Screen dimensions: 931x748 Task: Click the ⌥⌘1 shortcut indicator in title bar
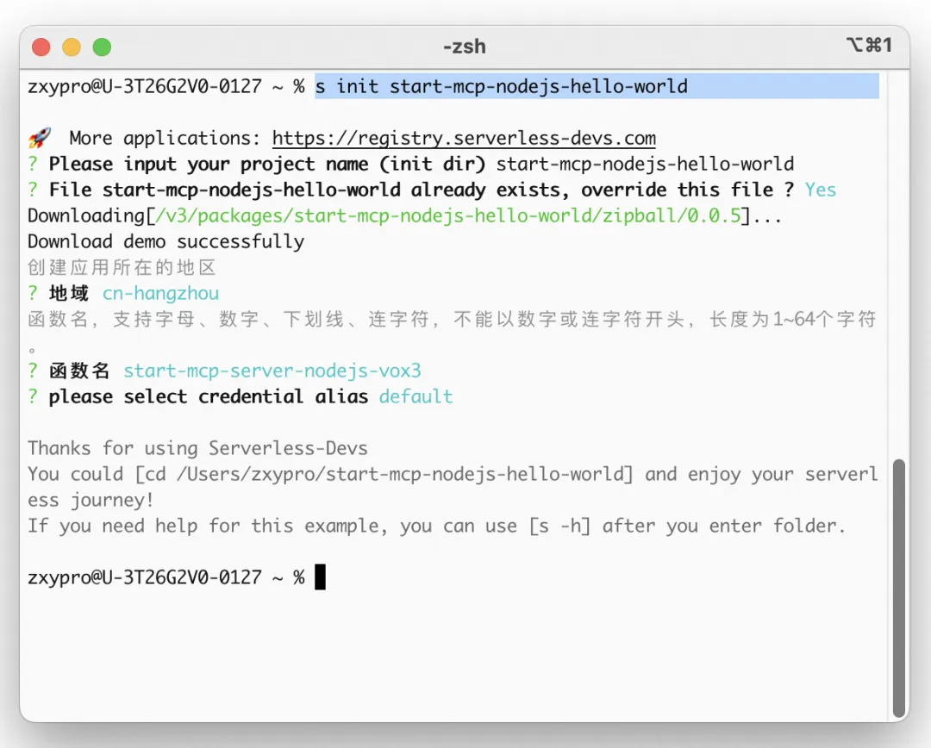[869, 45]
